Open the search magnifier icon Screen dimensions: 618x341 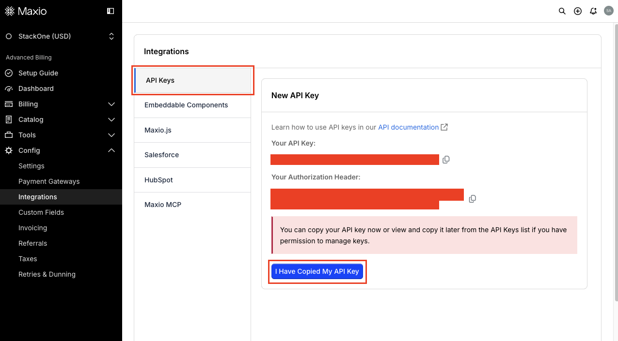coord(562,11)
